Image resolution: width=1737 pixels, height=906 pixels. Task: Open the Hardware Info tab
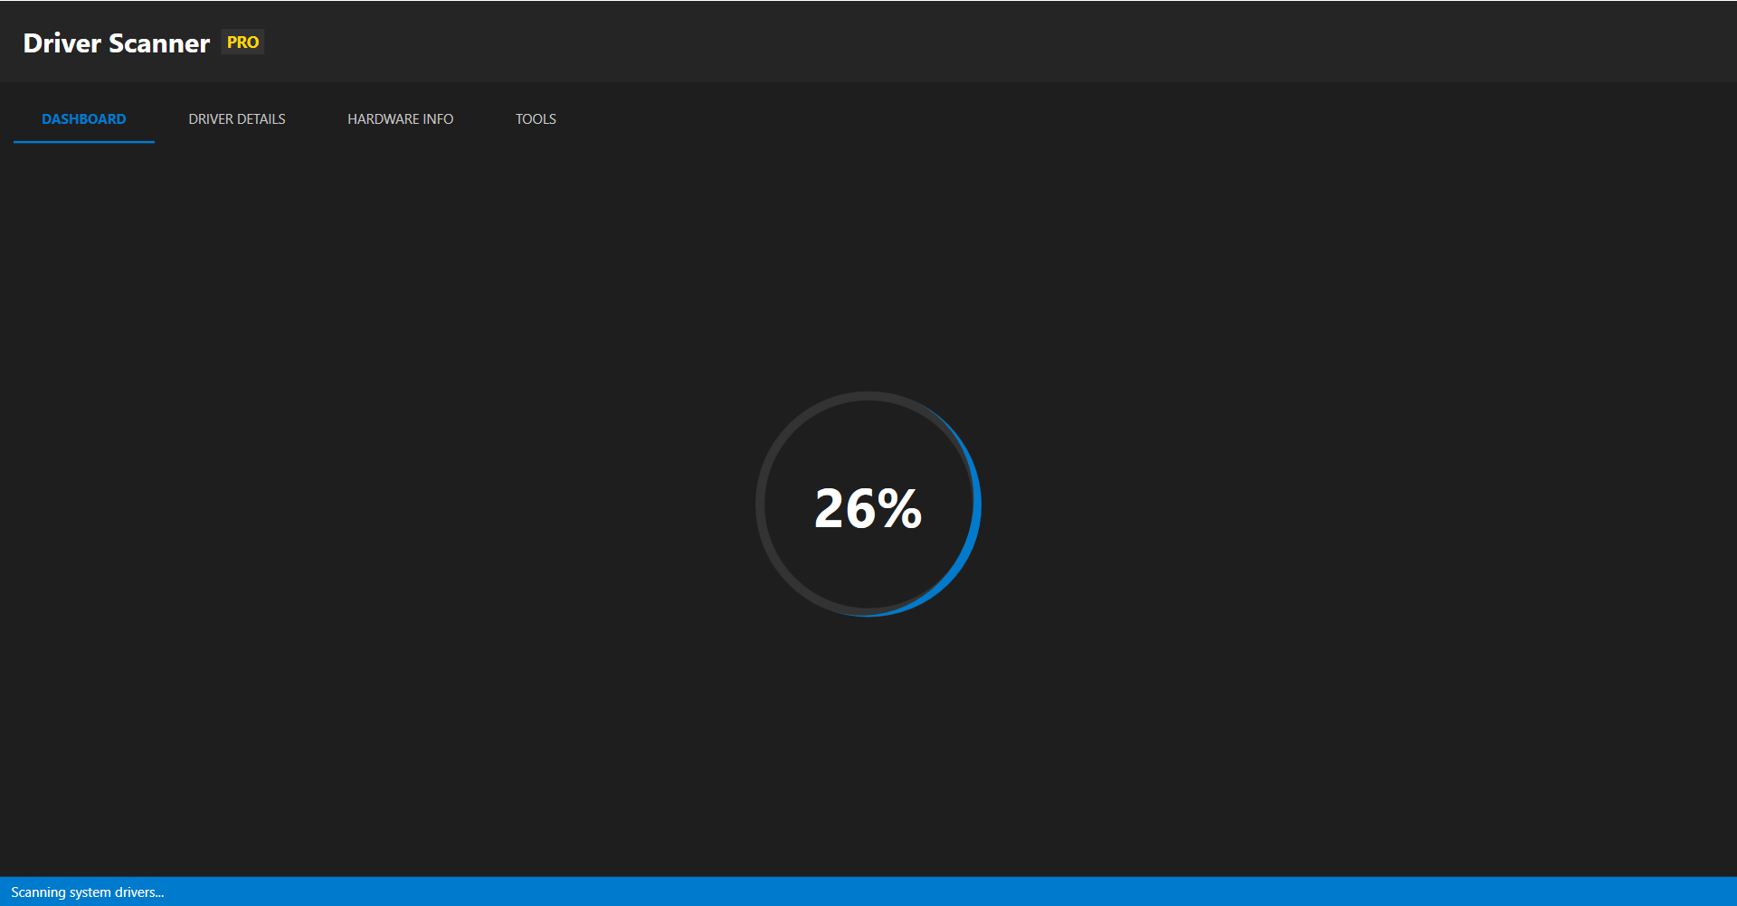(x=400, y=119)
